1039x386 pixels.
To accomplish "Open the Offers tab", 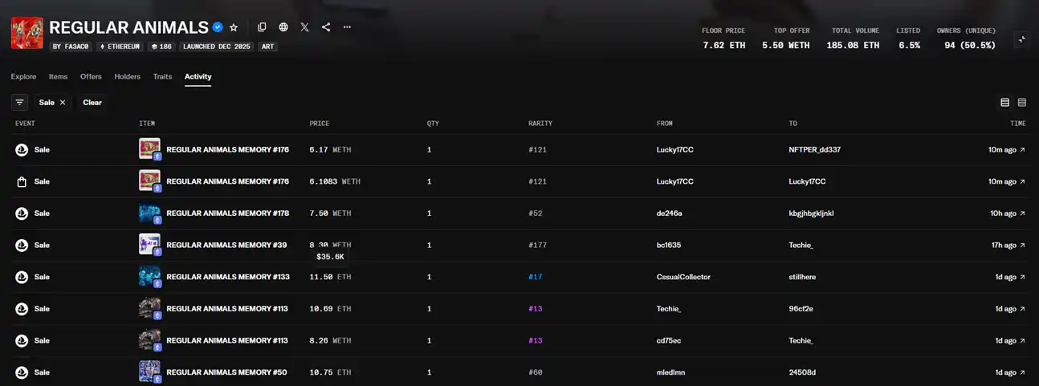I will point(91,77).
